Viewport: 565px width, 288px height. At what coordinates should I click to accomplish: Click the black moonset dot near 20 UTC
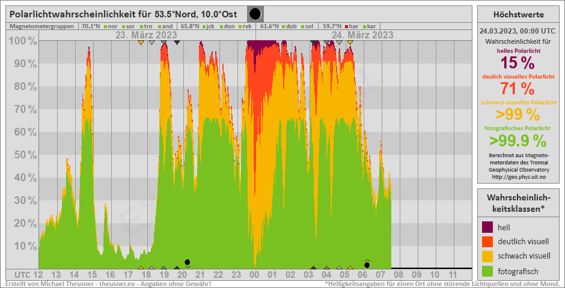(188, 262)
